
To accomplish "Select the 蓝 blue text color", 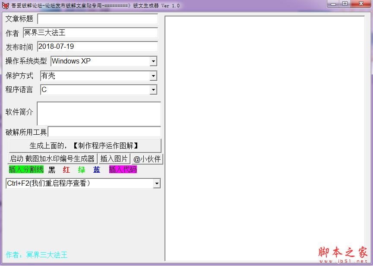I will click(96, 170).
